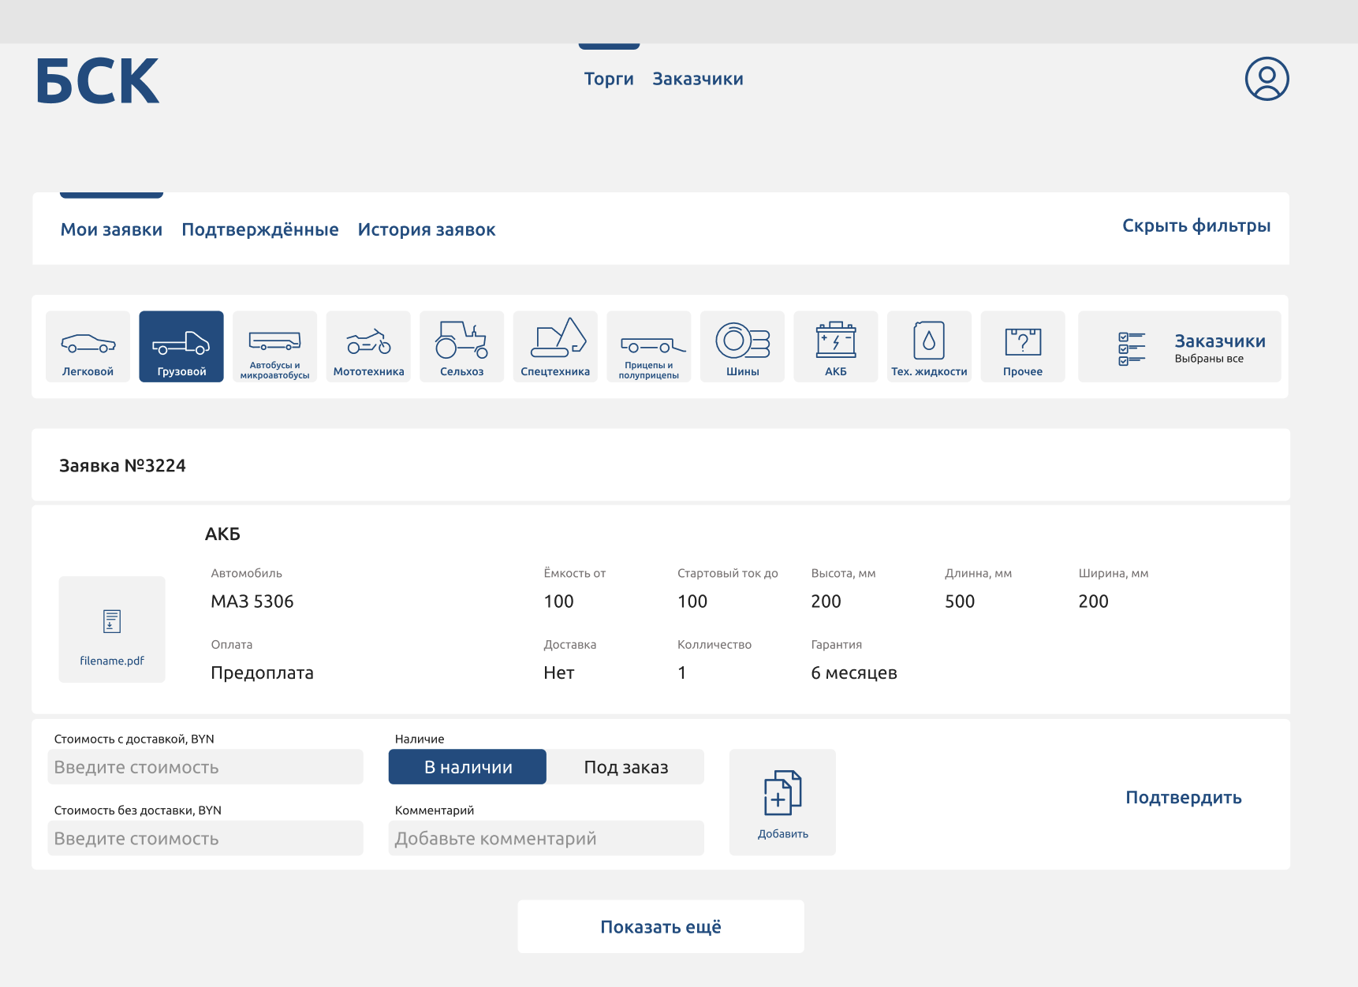
Task: Select the Грузовой truck category icon
Action: (x=181, y=347)
